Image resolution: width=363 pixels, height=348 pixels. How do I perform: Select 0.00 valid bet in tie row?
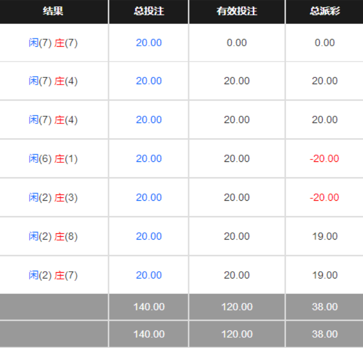236,43
